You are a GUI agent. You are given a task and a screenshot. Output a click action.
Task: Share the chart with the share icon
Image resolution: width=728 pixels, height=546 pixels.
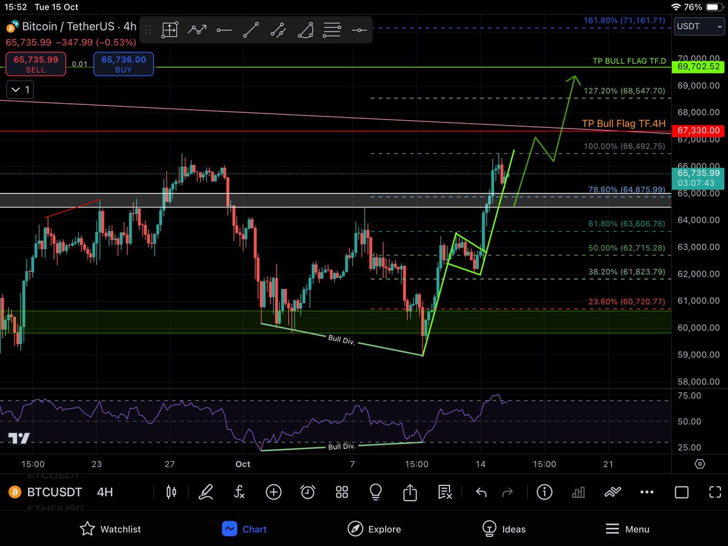(410, 491)
